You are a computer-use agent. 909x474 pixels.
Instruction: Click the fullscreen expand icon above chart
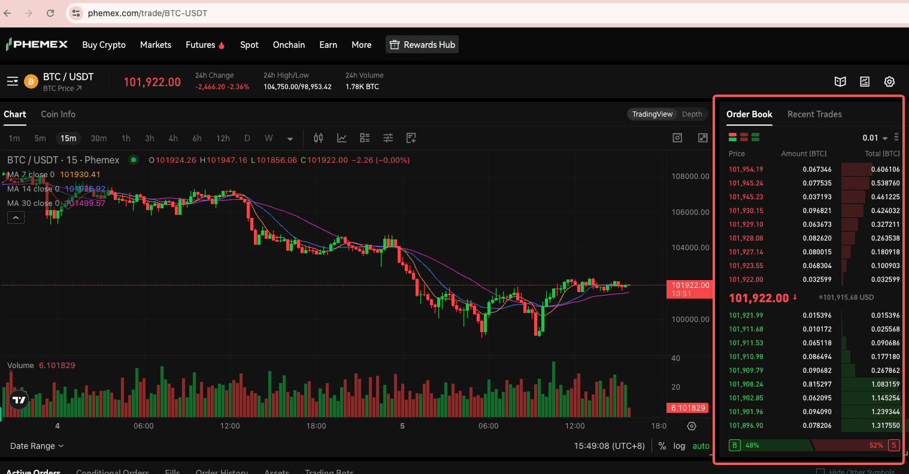702,138
